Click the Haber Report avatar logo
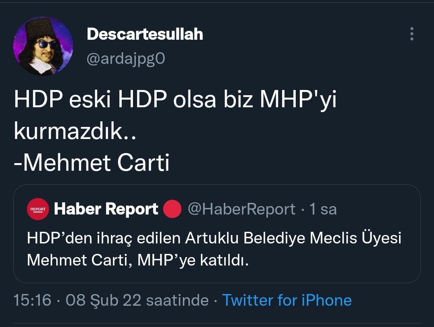The height and width of the screenshot is (327, 434). tap(38, 209)
